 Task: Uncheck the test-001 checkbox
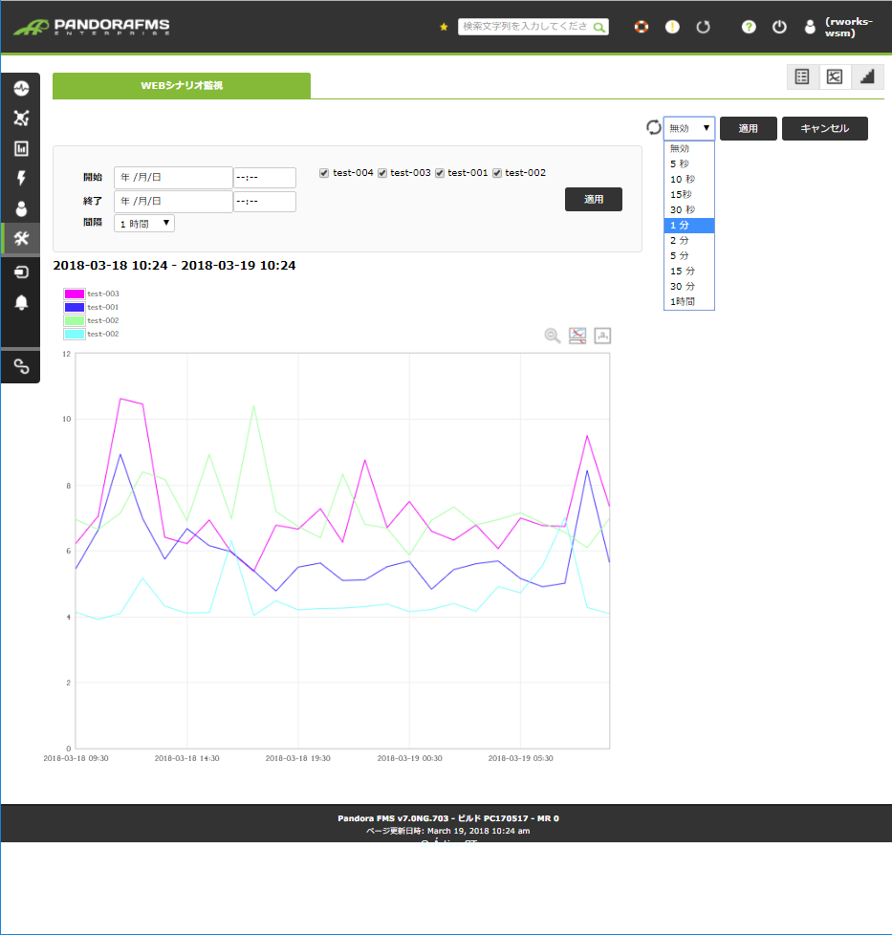[x=440, y=173]
